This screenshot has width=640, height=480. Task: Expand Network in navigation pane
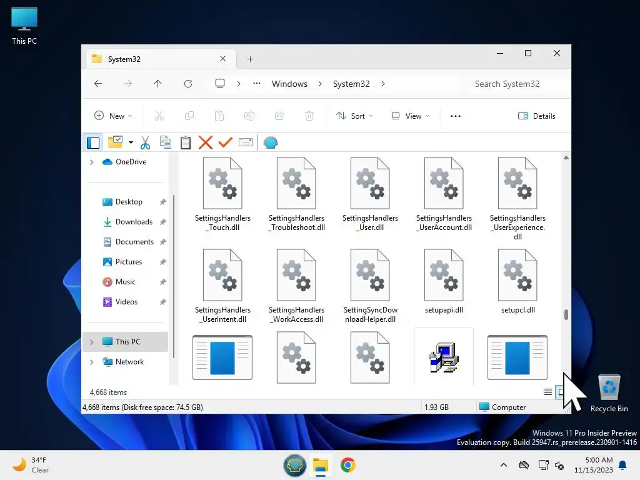click(92, 362)
